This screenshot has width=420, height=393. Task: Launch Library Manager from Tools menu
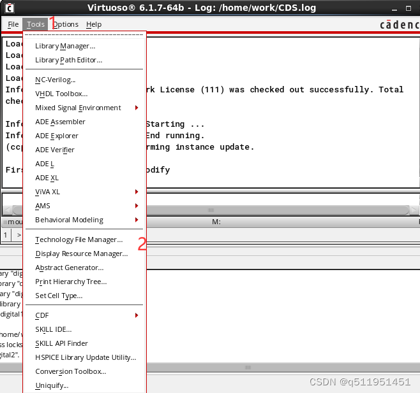84,46
